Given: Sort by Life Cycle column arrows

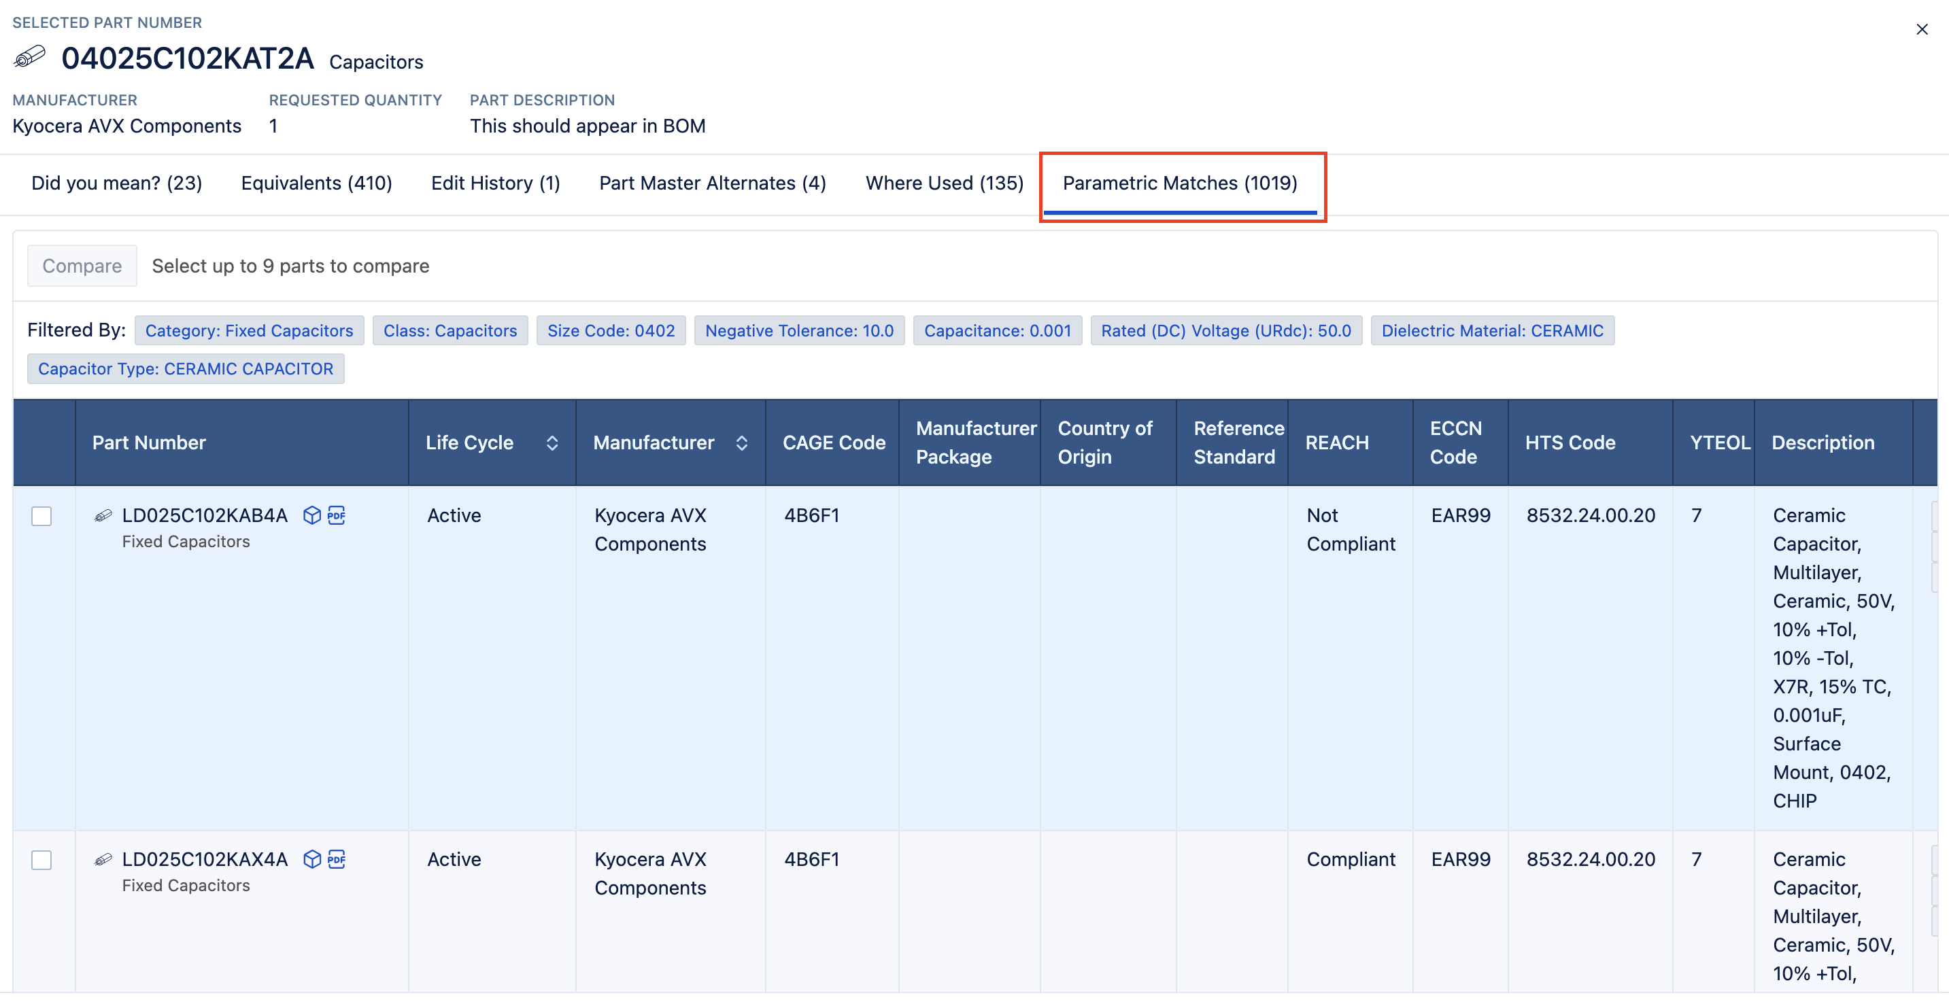Looking at the screenshot, I should click(x=552, y=443).
